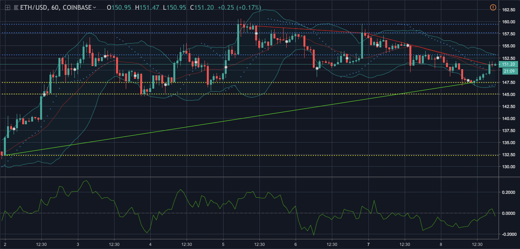Viewport: 520px width, 249px height.
Task: Click date label 5 on the time axis
Action: (x=223, y=244)
